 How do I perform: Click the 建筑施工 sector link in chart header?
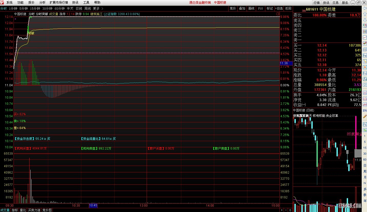click(96, 14)
